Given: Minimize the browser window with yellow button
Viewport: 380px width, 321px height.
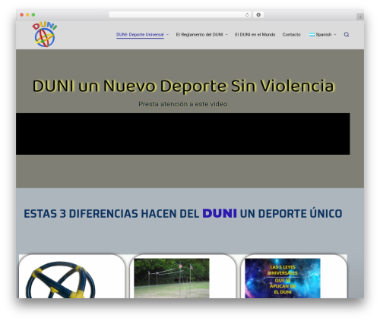Looking at the screenshot, I should [x=27, y=15].
